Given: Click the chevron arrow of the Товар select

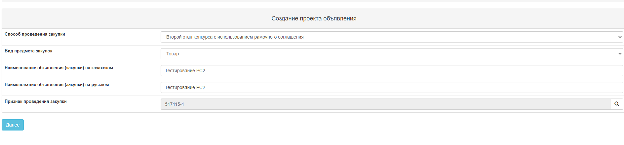Looking at the screenshot, I should coord(620,54).
